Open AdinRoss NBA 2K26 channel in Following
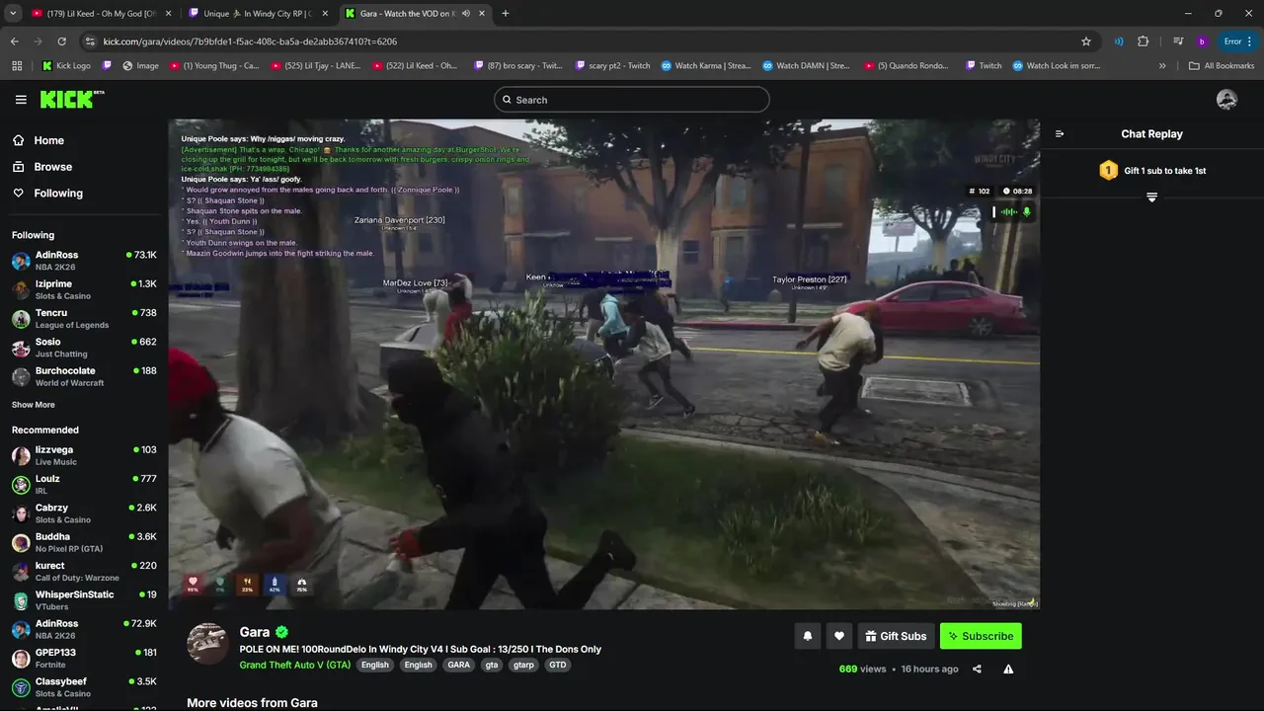 [x=84, y=261]
